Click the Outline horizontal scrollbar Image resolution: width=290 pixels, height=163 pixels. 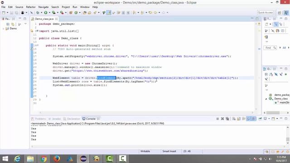click(273, 113)
